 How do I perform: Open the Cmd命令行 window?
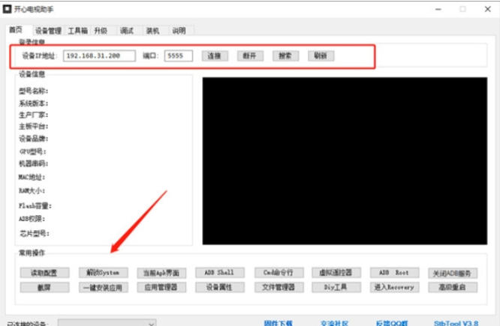279,273
